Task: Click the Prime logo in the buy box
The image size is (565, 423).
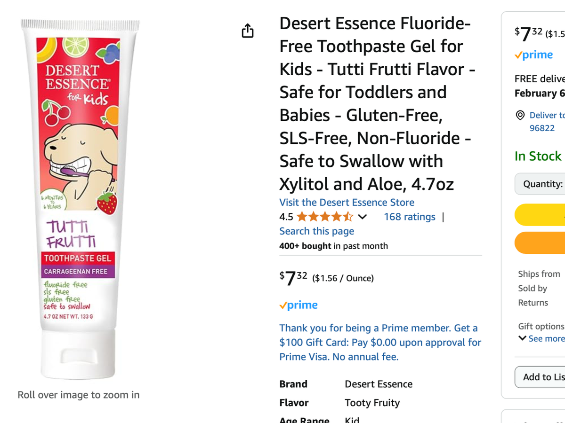Action: tap(534, 55)
